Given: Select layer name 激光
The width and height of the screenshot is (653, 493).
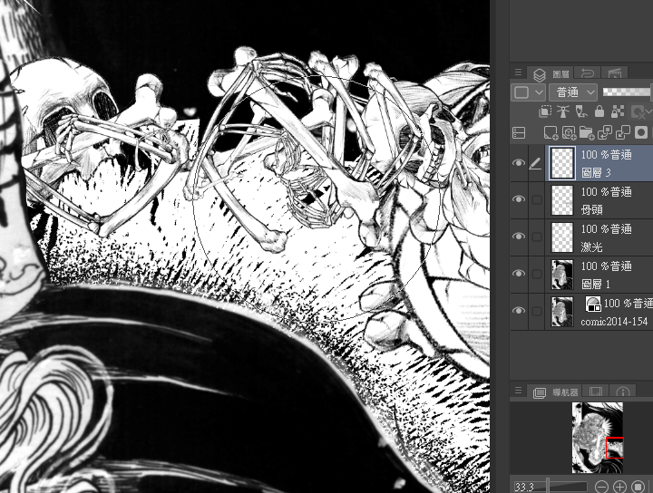Looking at the screenshot, I should pyautogui.click(x=592, y=246).
